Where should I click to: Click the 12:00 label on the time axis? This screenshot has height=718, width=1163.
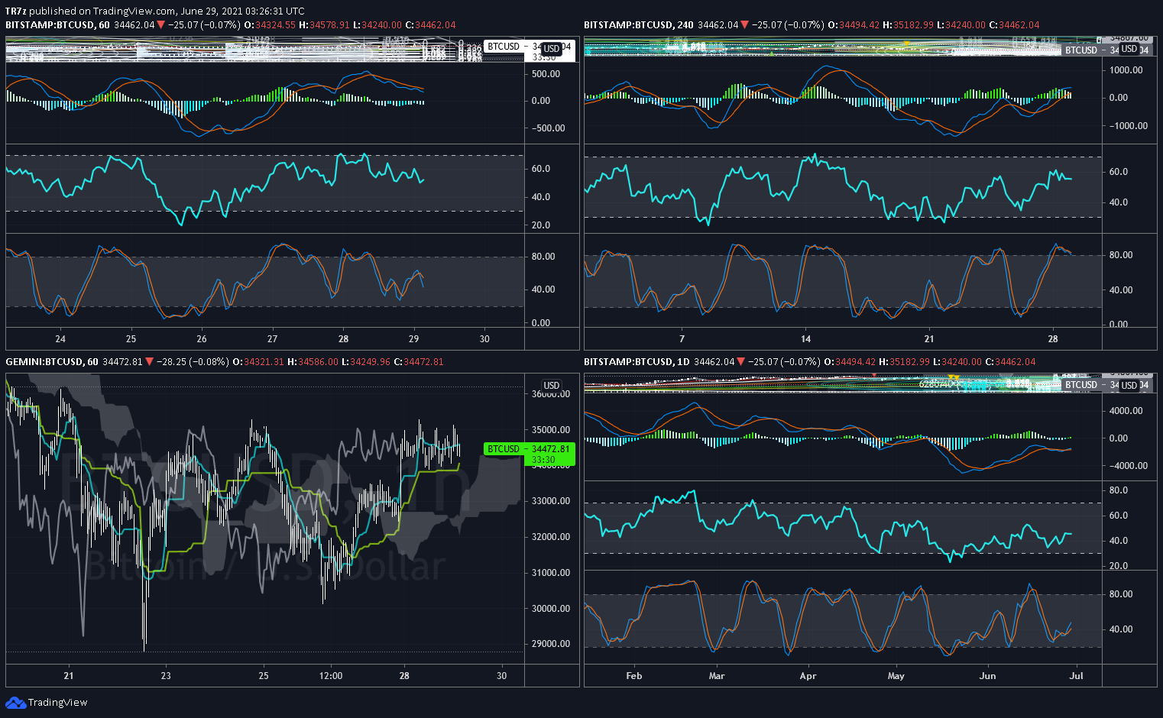pyautogui.click(x=331, y=676)
